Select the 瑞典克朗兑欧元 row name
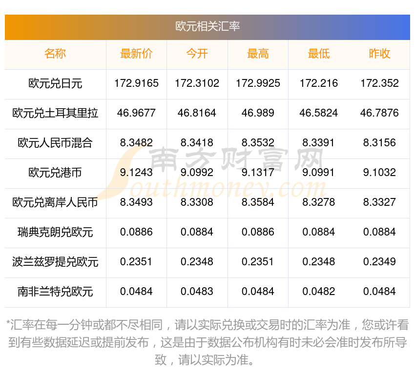415x375 pixels. (x=55, y=232)
